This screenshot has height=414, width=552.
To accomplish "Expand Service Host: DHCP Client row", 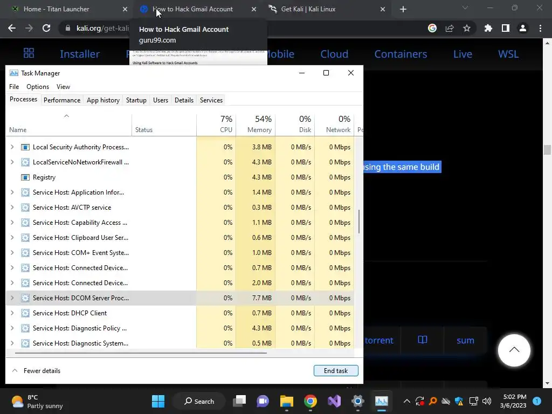I will click(x=12, y=313).
